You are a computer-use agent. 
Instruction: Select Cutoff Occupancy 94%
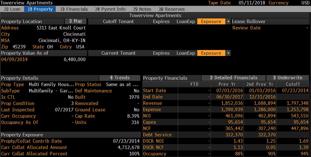click(x=304, y=154)
